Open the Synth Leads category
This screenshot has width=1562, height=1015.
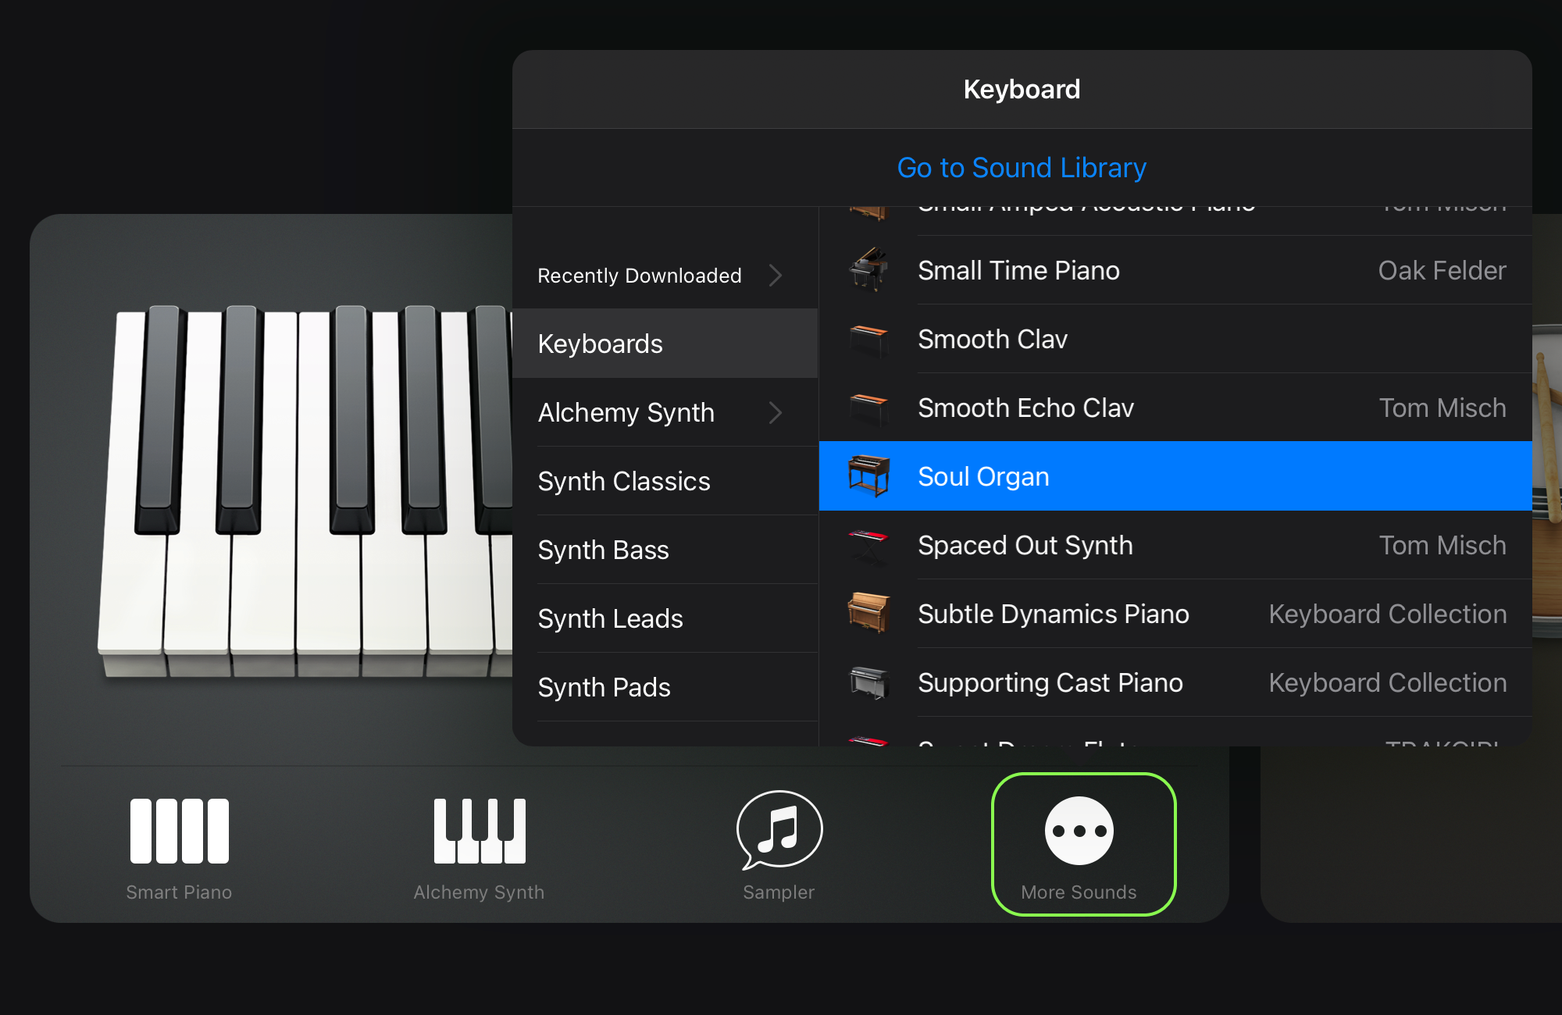[x=665, y=618]
